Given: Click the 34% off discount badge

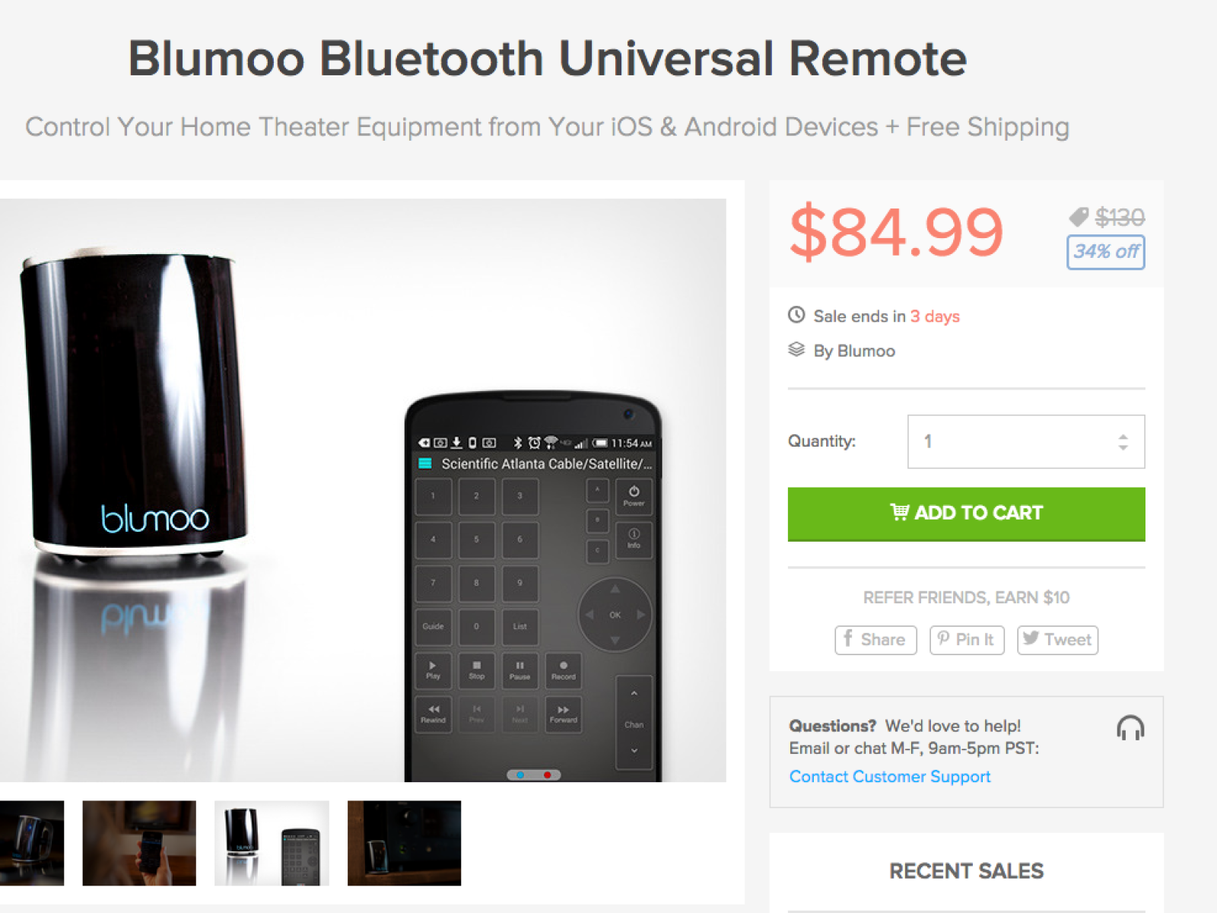Looking at the screenshot, I should click(x=1106, y=252).
